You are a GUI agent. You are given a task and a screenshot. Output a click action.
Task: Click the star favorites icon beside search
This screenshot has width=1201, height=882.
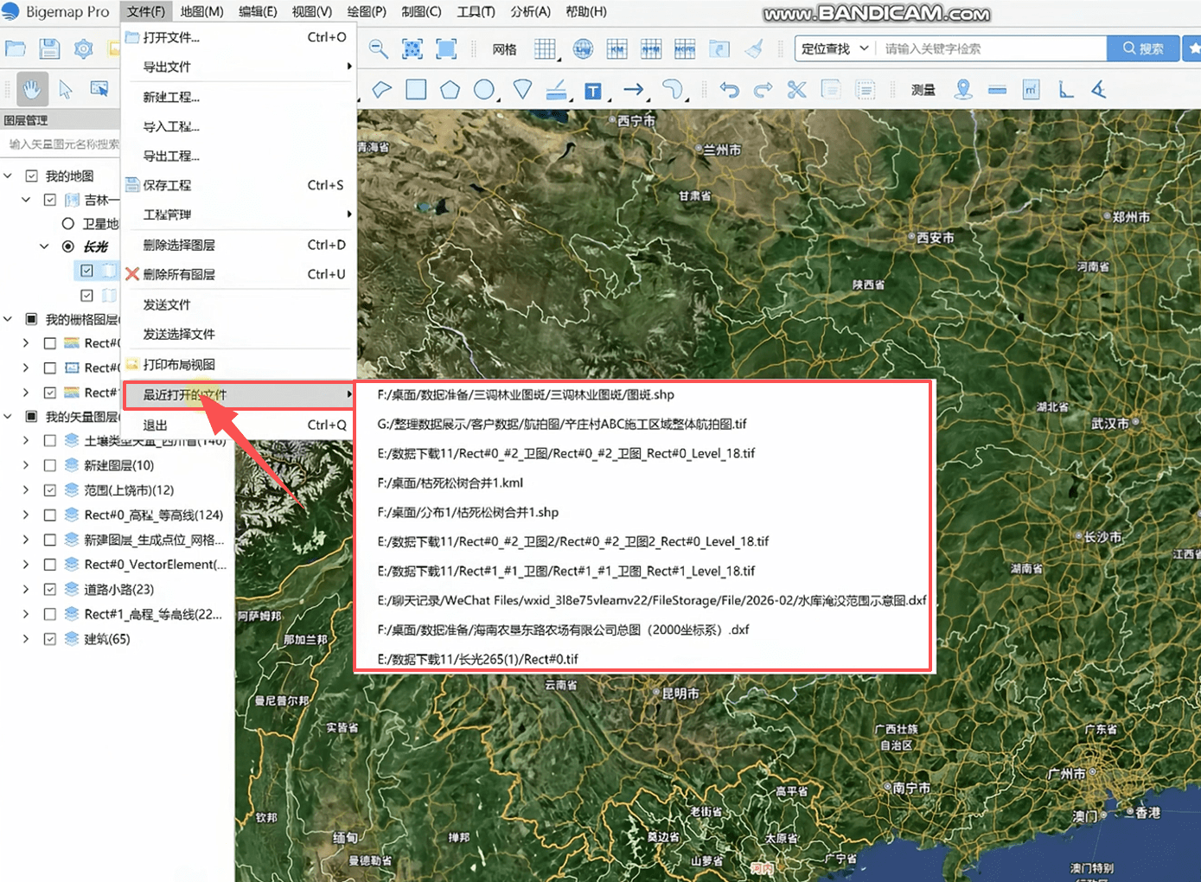pyautogui.click(x=1193, y=48)
